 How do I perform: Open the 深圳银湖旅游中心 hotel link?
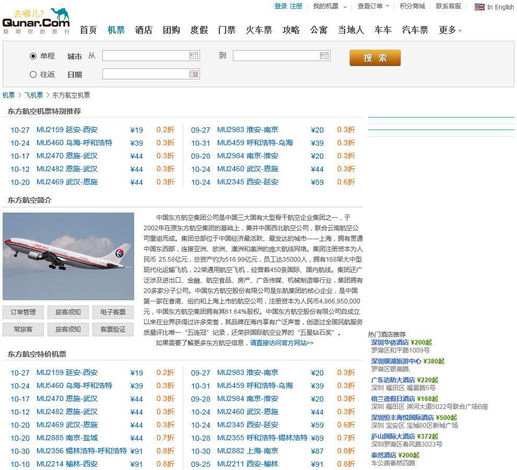pyautogui.click(x=396, y=361)
